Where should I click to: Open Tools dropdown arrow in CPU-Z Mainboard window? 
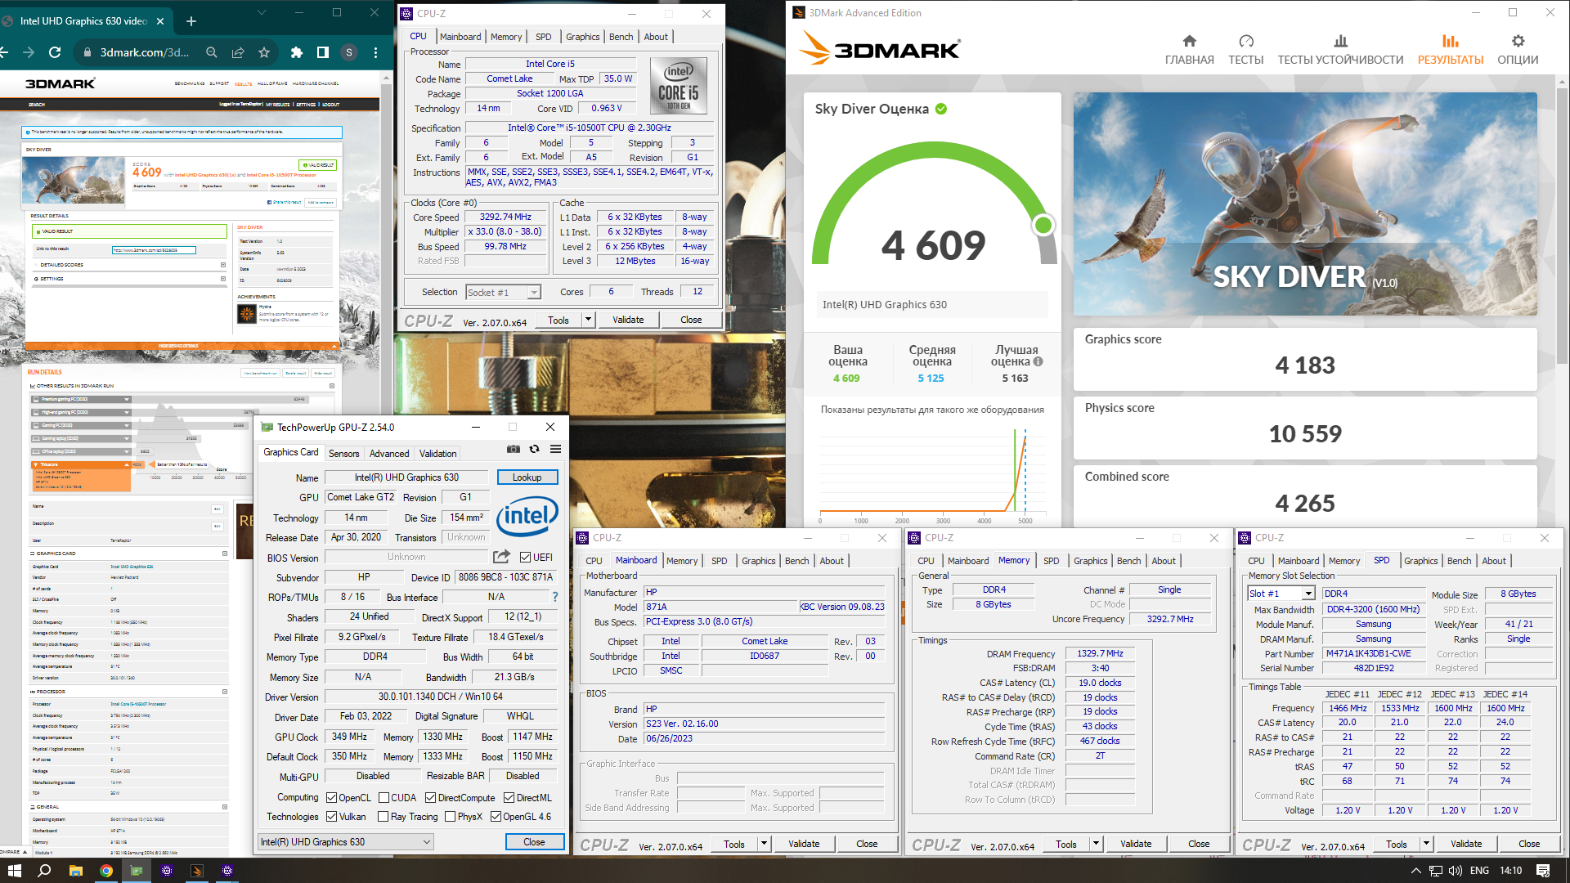[764, 844]
